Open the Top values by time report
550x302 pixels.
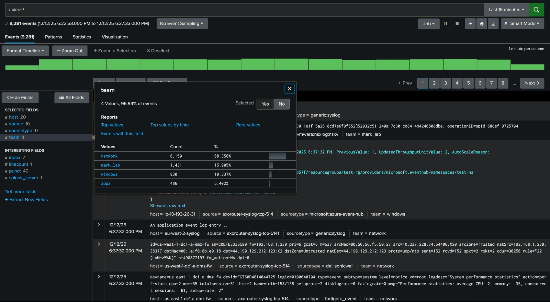tap(169, 125)
